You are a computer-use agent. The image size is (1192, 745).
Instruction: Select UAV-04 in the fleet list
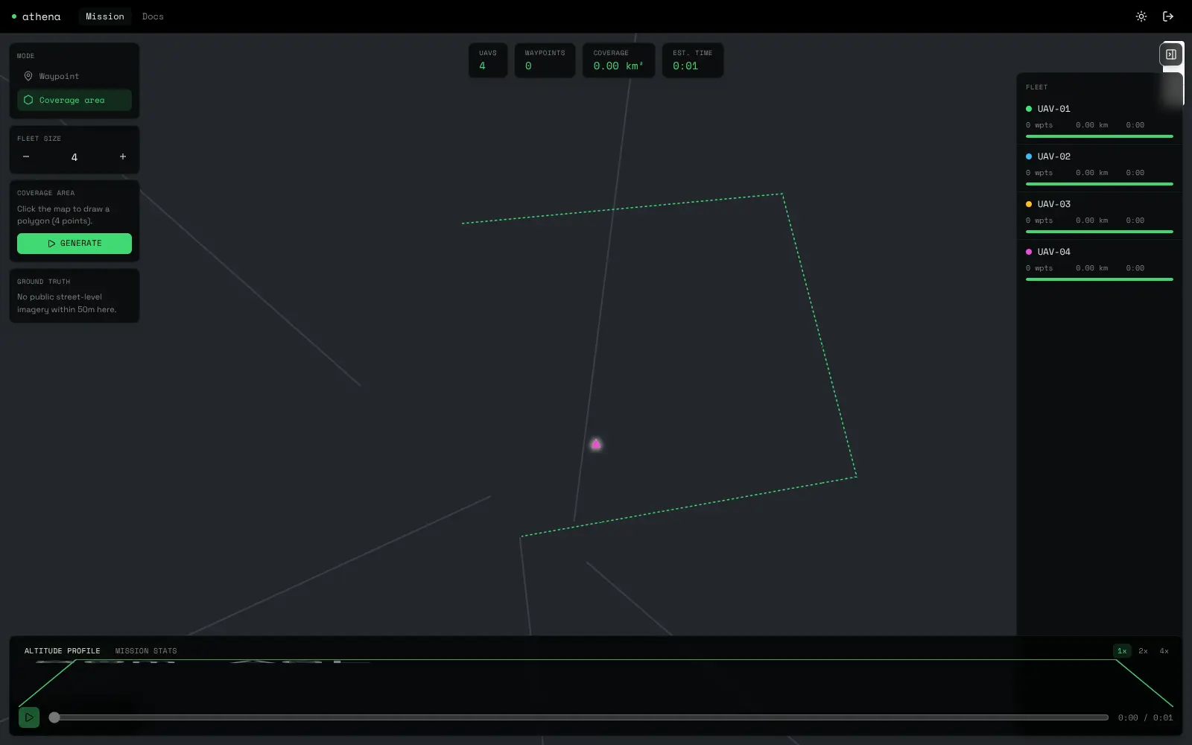tap(1099, 263)
